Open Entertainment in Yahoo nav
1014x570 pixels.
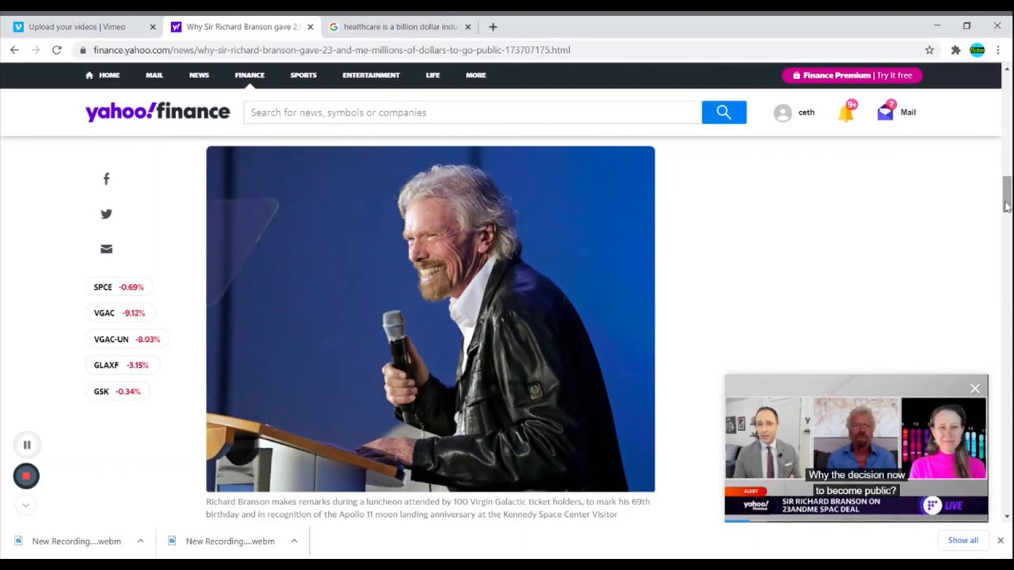click(x=371, y=75)
